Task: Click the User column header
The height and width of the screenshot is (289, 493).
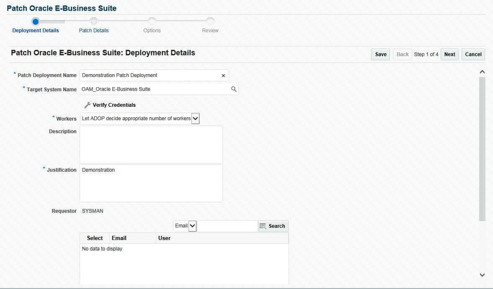Action: tap(222, 238)
